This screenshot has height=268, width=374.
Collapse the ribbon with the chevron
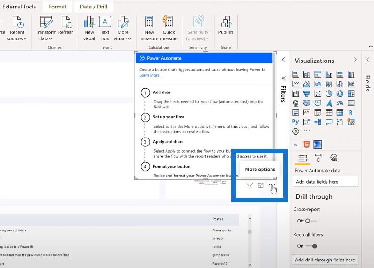tap(370, 46)
